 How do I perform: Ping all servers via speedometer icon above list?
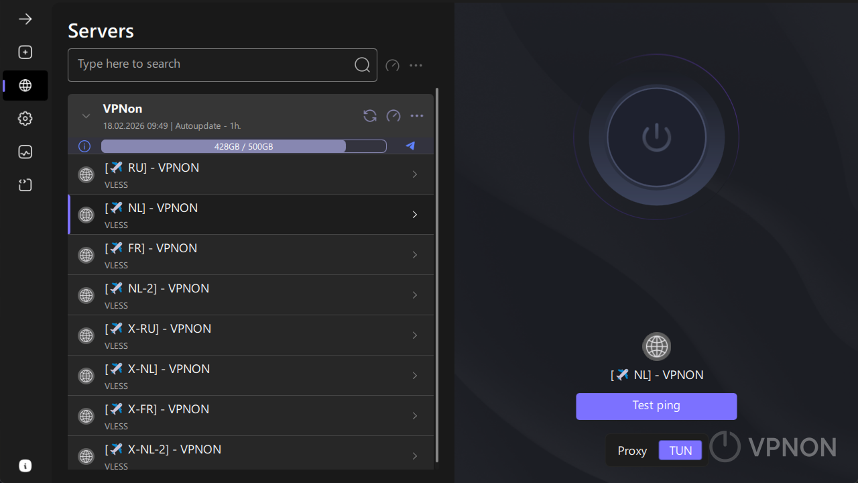click(x=392, y=65)
